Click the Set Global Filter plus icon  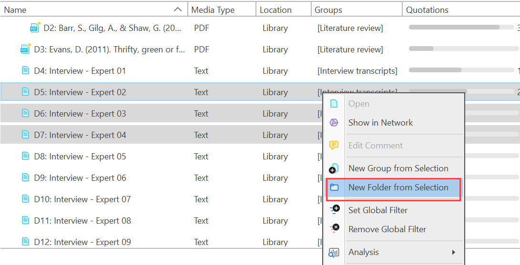[x=334, y=210]
